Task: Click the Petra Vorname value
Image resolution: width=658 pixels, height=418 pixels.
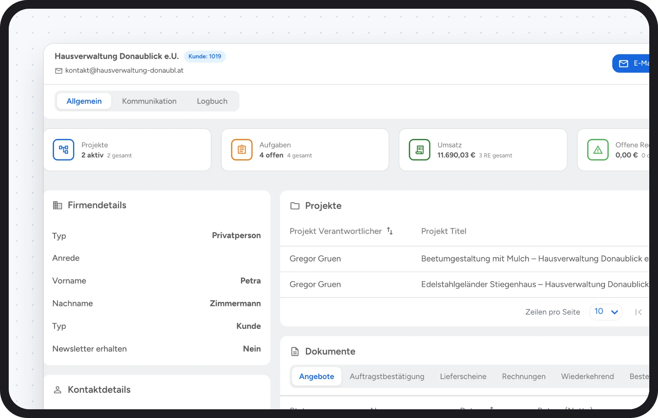Action: (250, 281)
